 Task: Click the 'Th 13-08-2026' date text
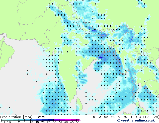105,117
